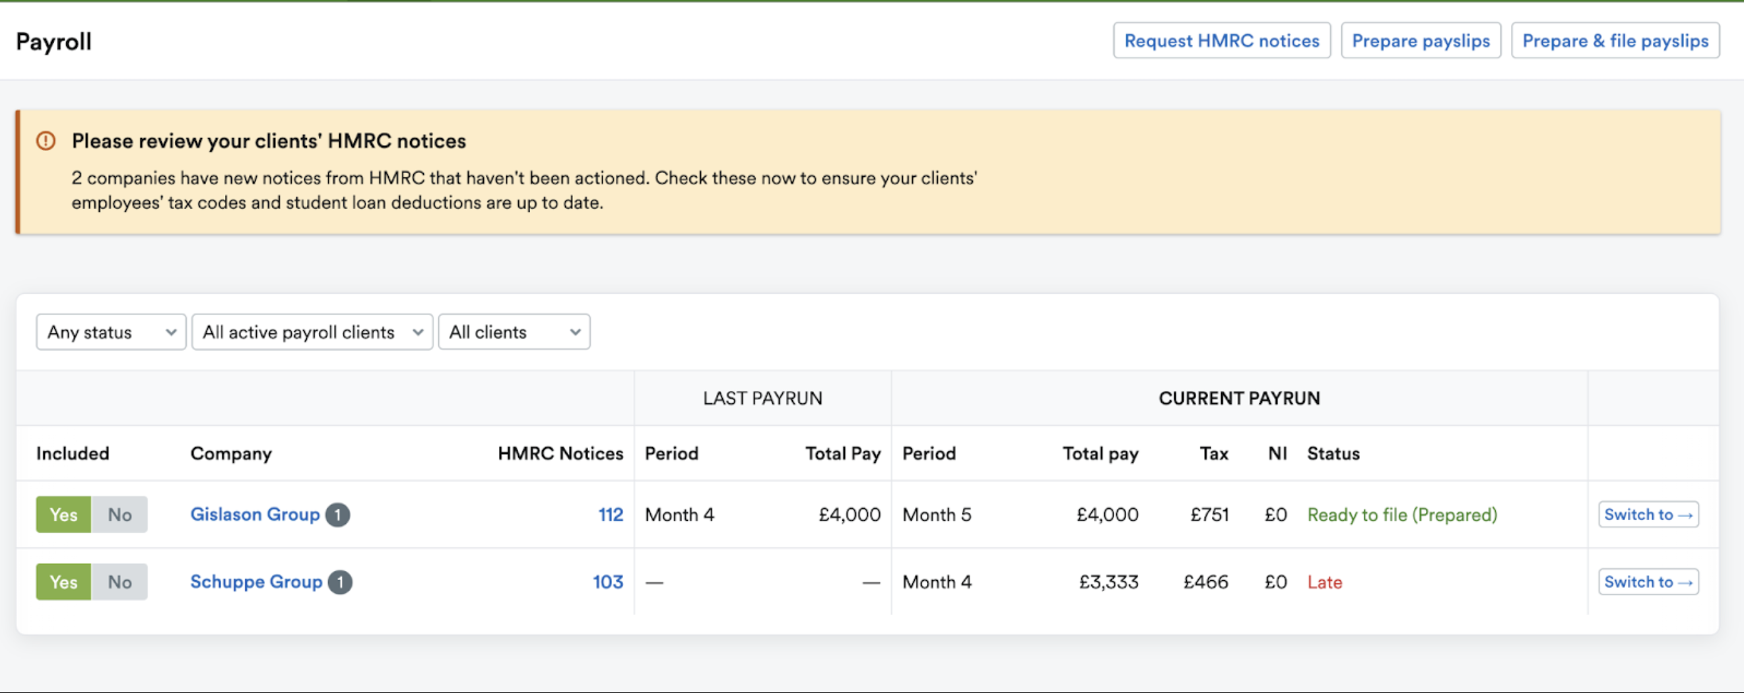
Task: Click the Late status for Schuppe Group
Action: pos(1324,582)
